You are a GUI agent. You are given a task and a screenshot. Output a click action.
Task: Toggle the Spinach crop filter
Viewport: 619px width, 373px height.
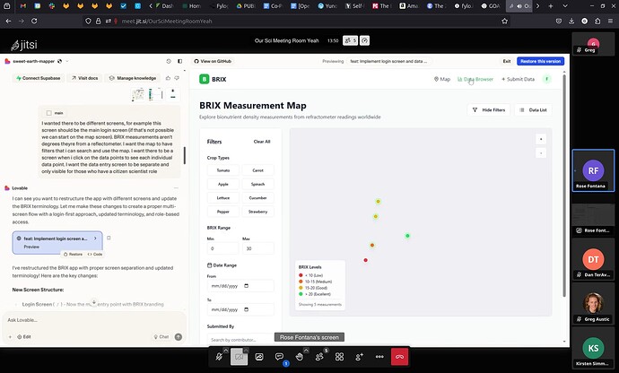[x=257, y=184]
